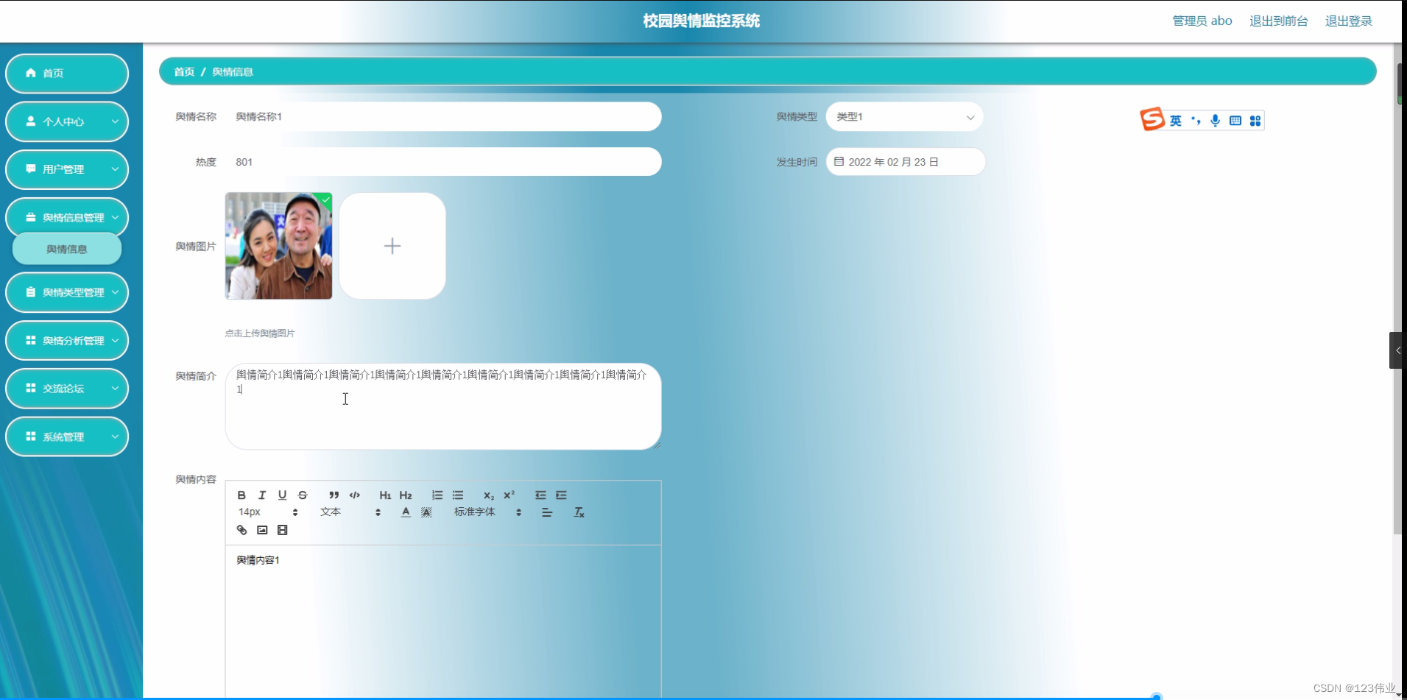
Task: Go to 首页 in the sidebar
Action: click(x=67, y=73)
